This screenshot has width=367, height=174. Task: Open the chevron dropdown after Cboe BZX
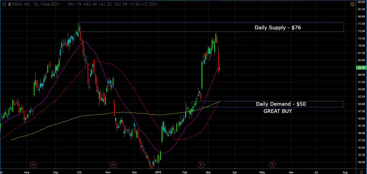tap(61, 4)
